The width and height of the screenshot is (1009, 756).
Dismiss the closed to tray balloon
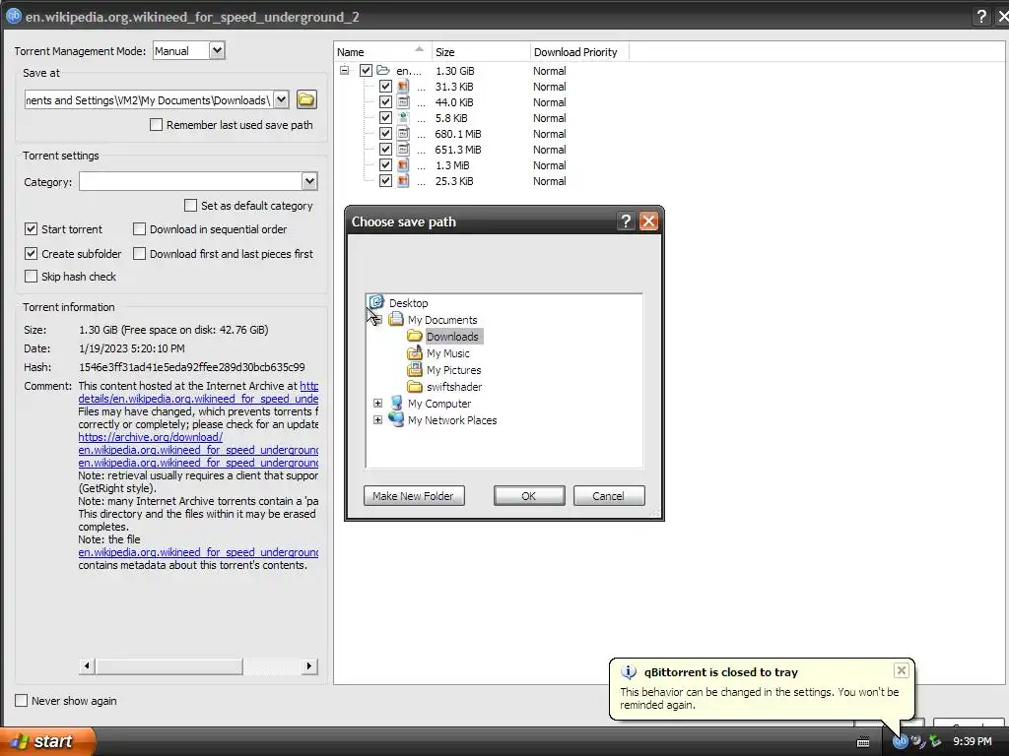coord(902,670)
